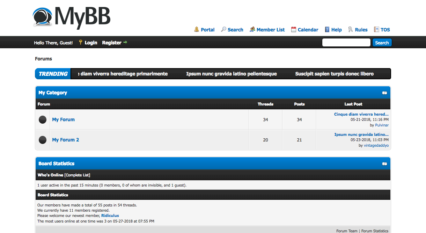426x233 pixels.
Task: Click the posts count 21 for My Forum 2
Action: [x=299, y=140]
